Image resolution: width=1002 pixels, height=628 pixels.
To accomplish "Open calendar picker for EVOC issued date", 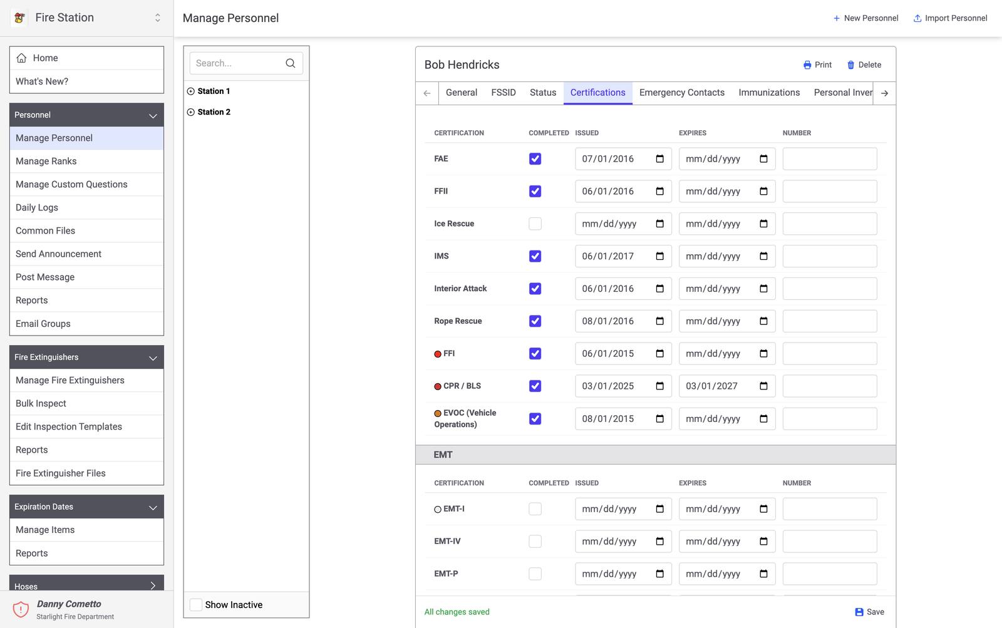I will pyautogui.click(x=660, y=419).
